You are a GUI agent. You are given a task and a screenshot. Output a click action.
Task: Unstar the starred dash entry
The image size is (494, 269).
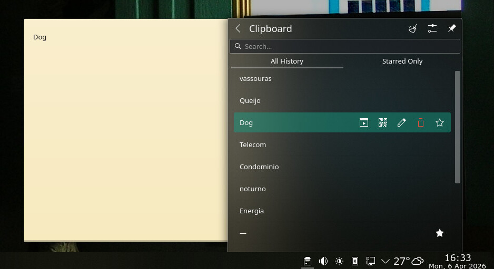[440, 233]
